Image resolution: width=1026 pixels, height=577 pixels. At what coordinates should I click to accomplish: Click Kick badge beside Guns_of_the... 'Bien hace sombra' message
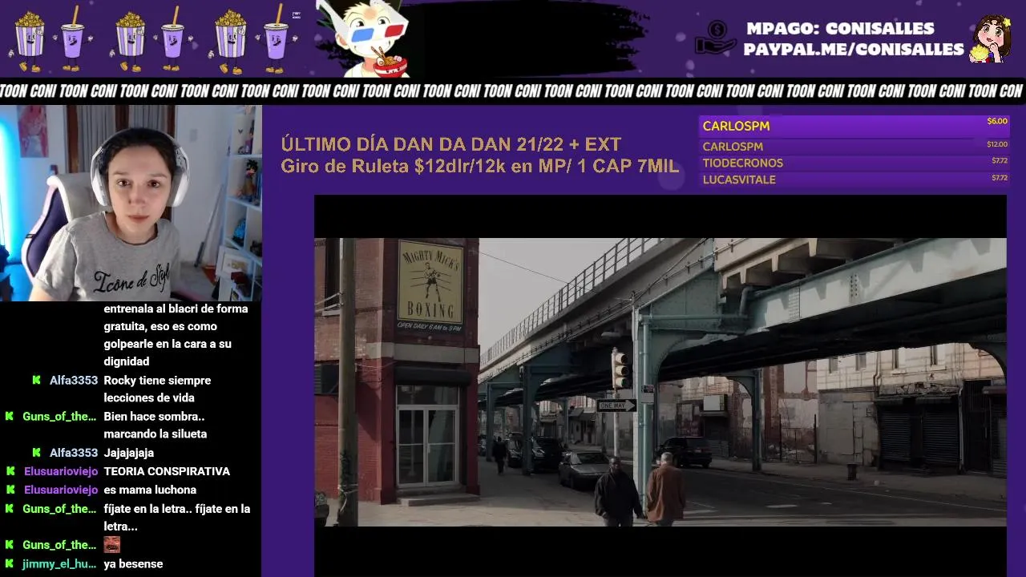(10, 417)
